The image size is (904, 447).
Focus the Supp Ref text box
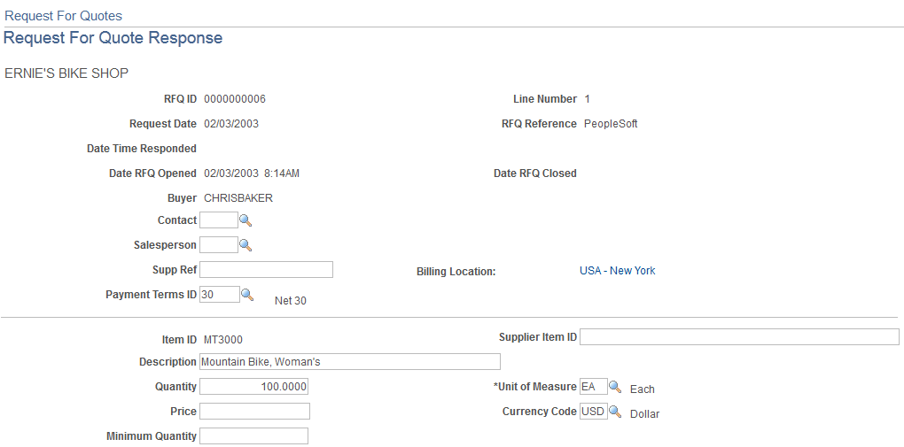click(x=267, y=270)
